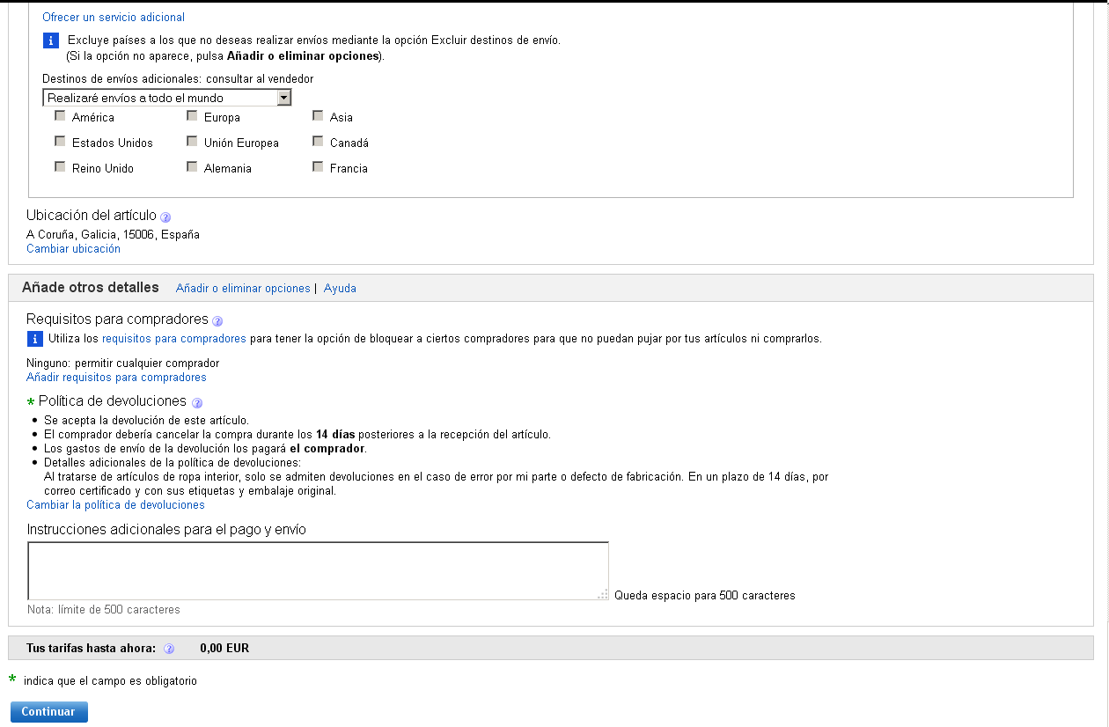The image size is (1109, 727).
Task: Click blue info icon about excluding countries
Action: 51,40
